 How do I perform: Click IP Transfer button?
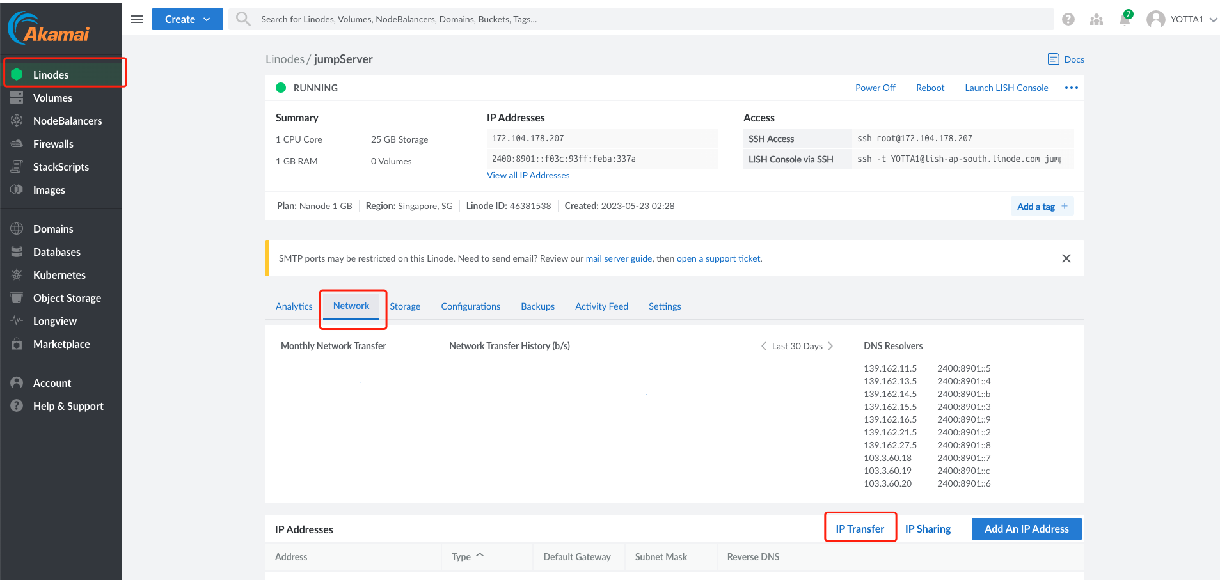(860, 529)
